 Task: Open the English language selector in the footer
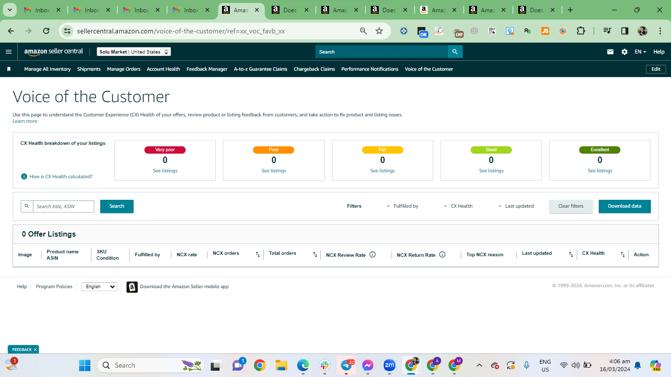pyautogui.click(x=99, y=287)
